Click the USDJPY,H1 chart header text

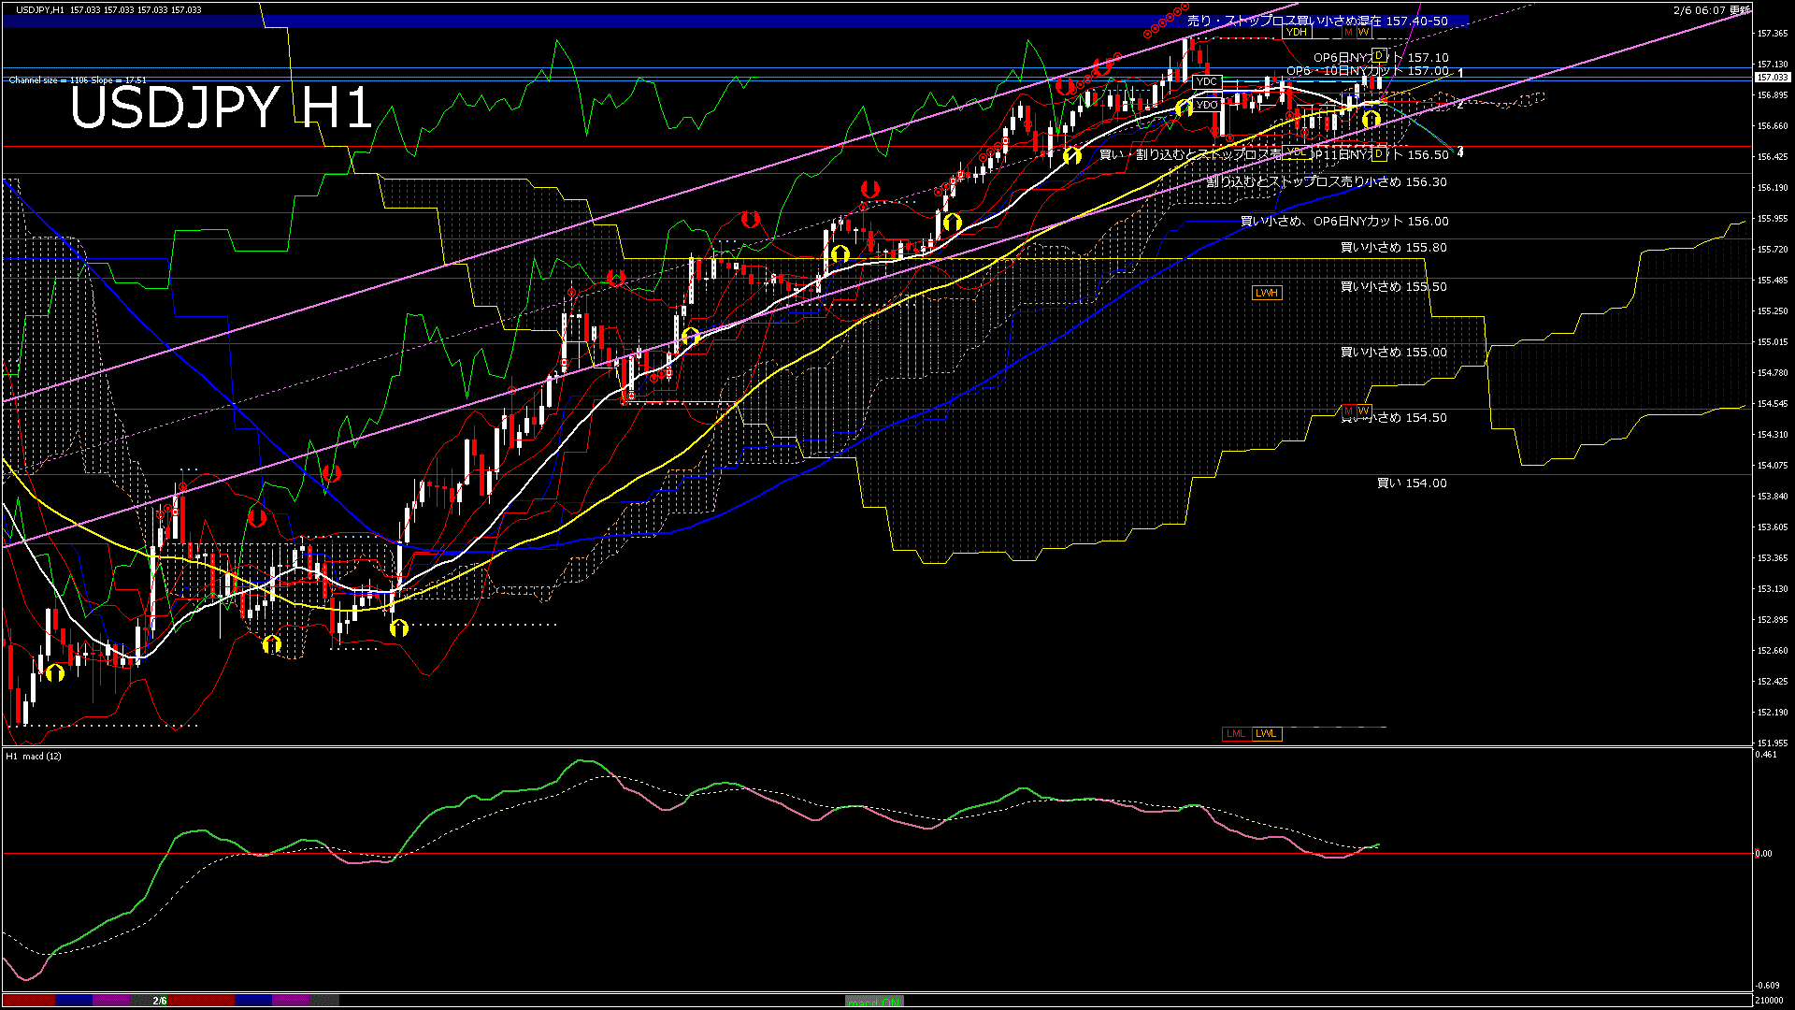point(40,9)
